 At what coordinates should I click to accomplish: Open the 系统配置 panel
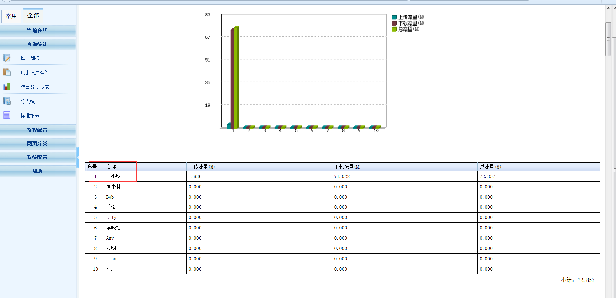(37, 158)
